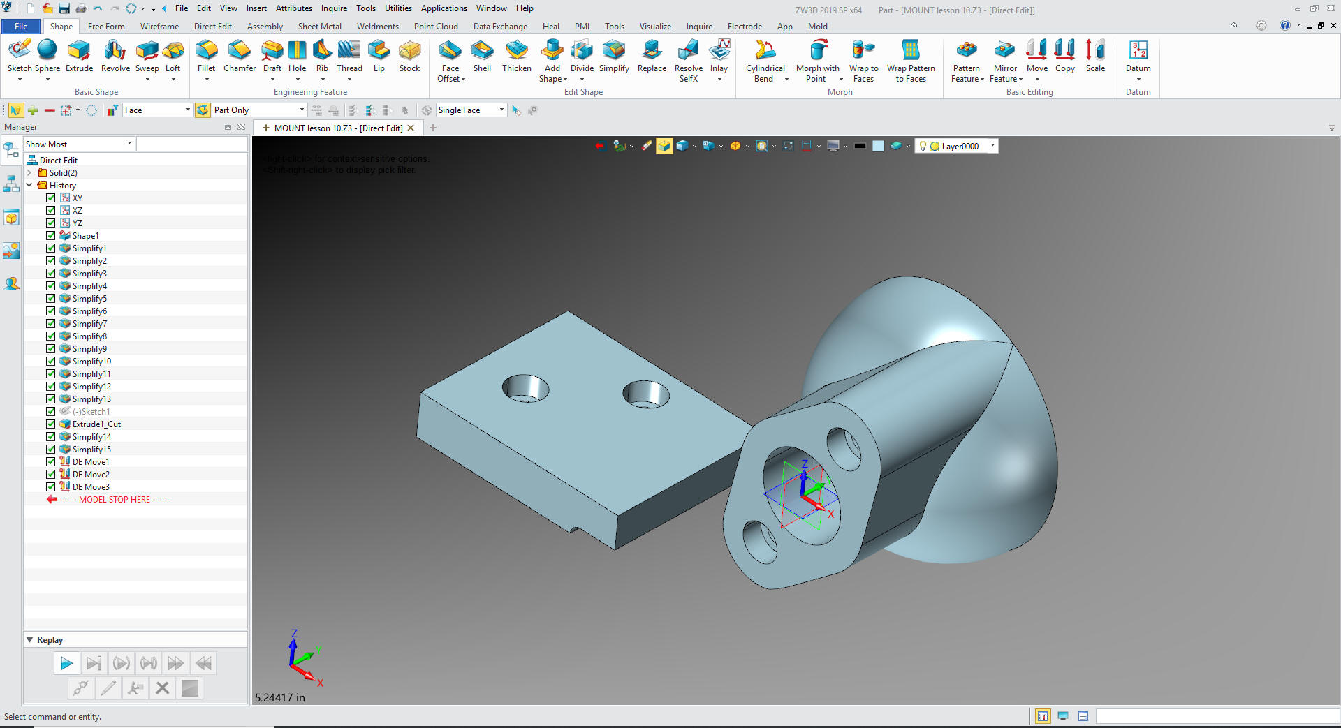Toggle the Simplify7 checkbox

pos(51,323)
